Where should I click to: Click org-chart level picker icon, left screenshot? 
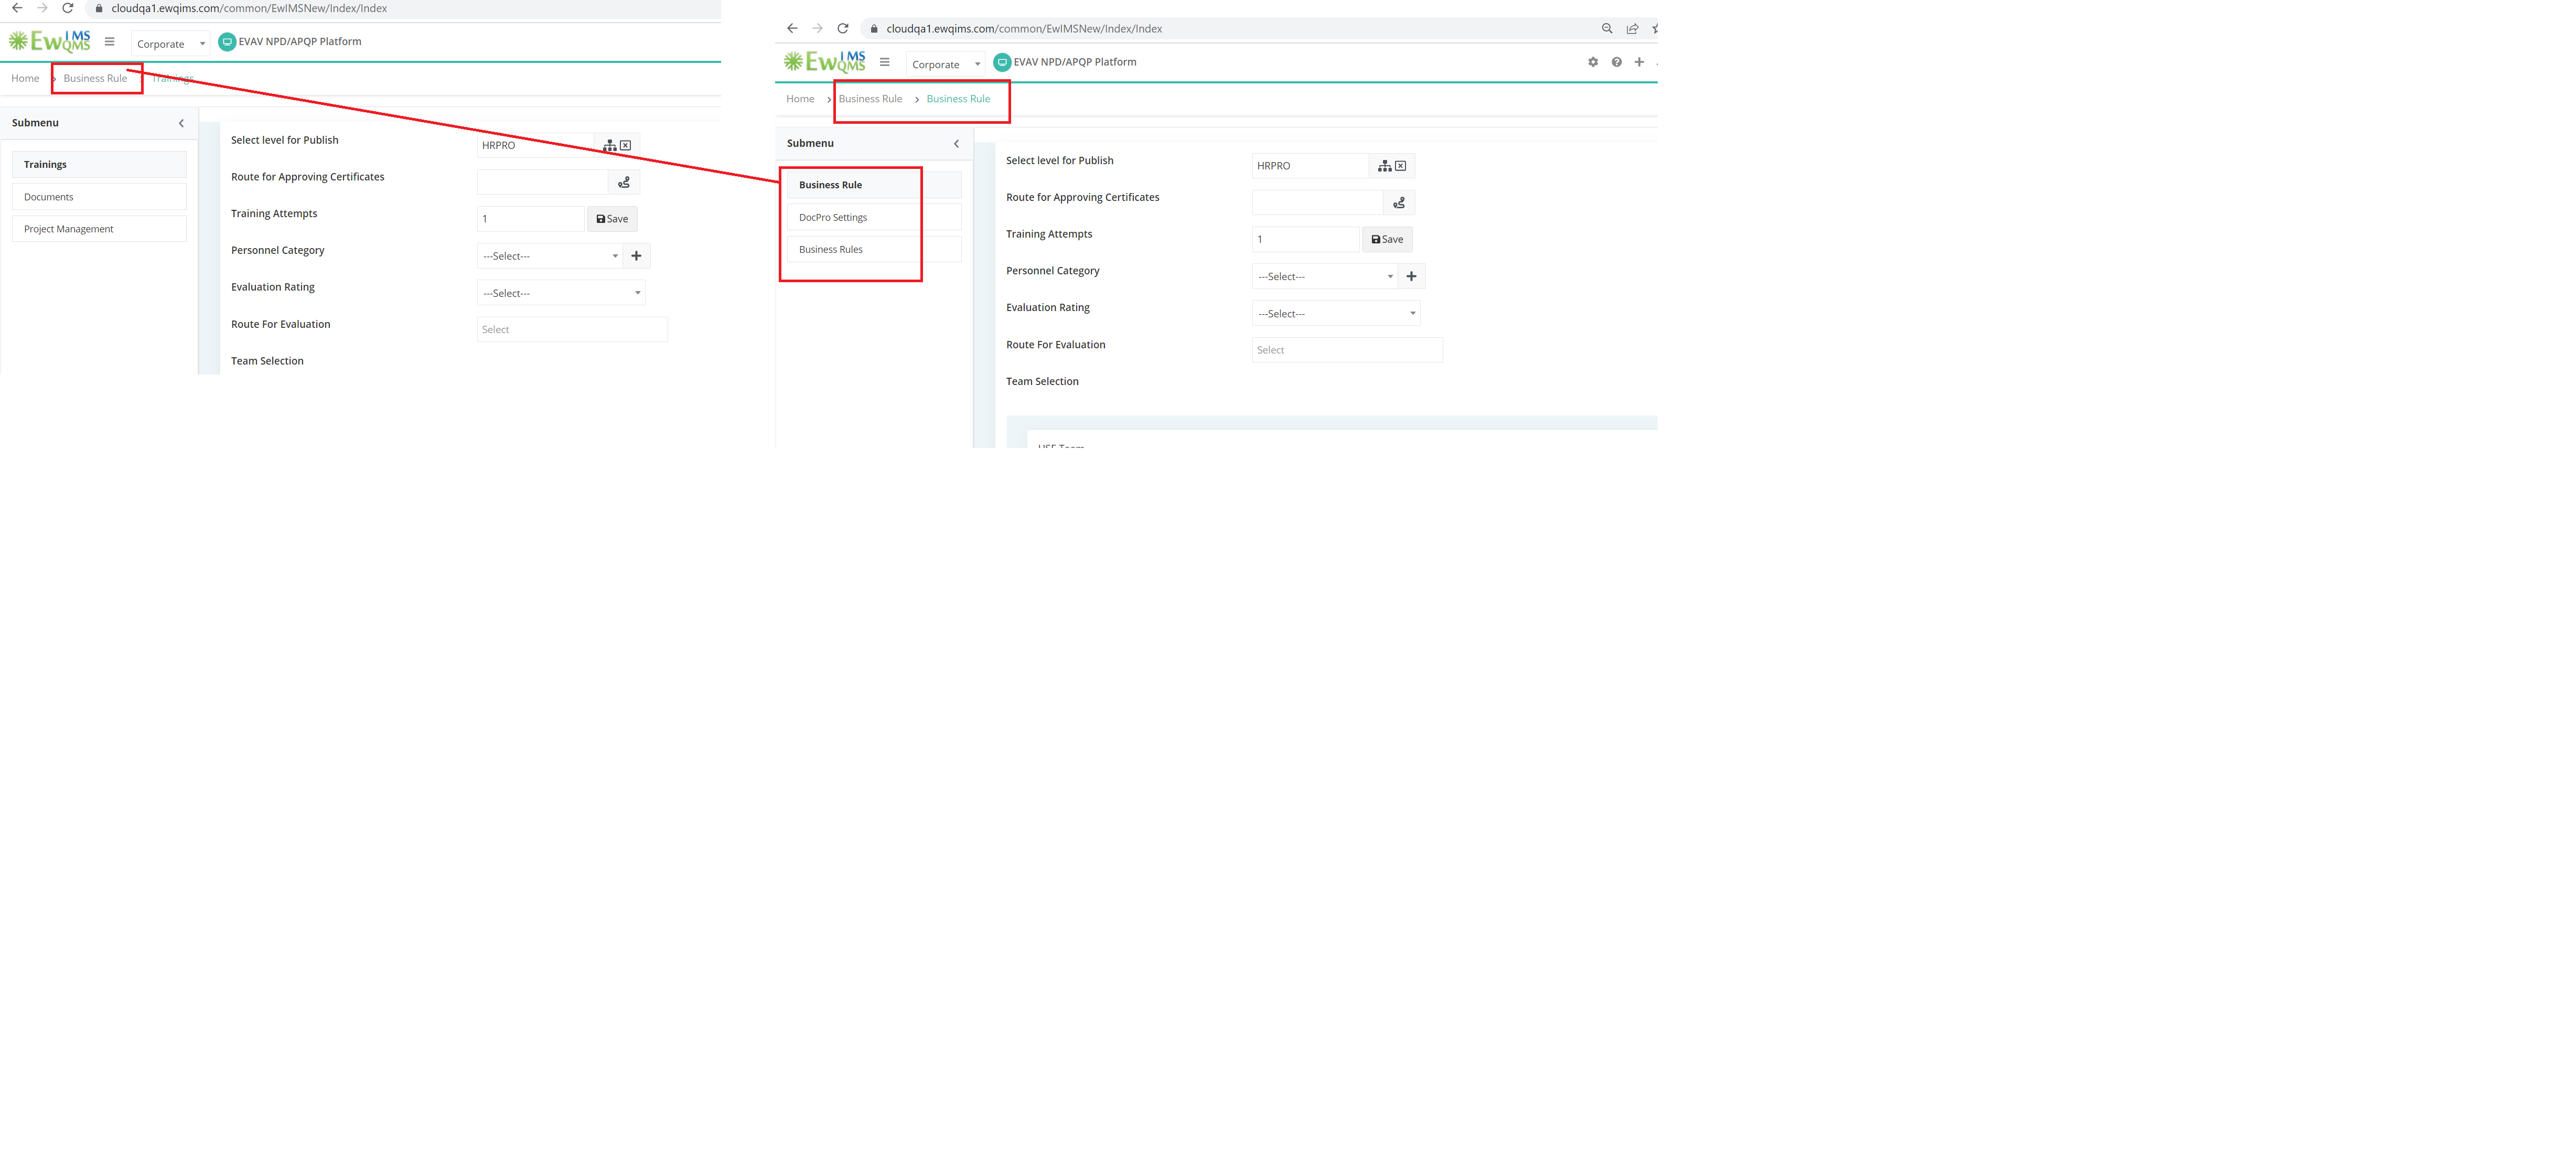coord(609,145)
